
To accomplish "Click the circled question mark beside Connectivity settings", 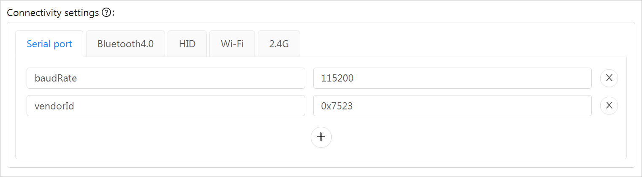I will tap(106, 13).
